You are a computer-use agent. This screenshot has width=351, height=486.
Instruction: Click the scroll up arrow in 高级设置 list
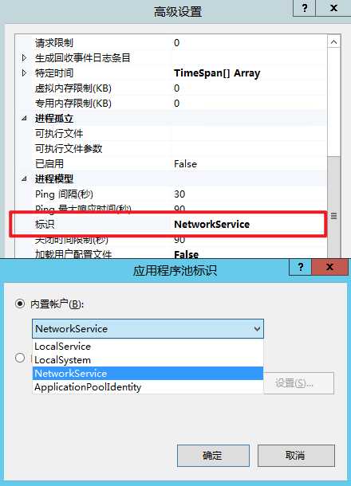(333, 42)
